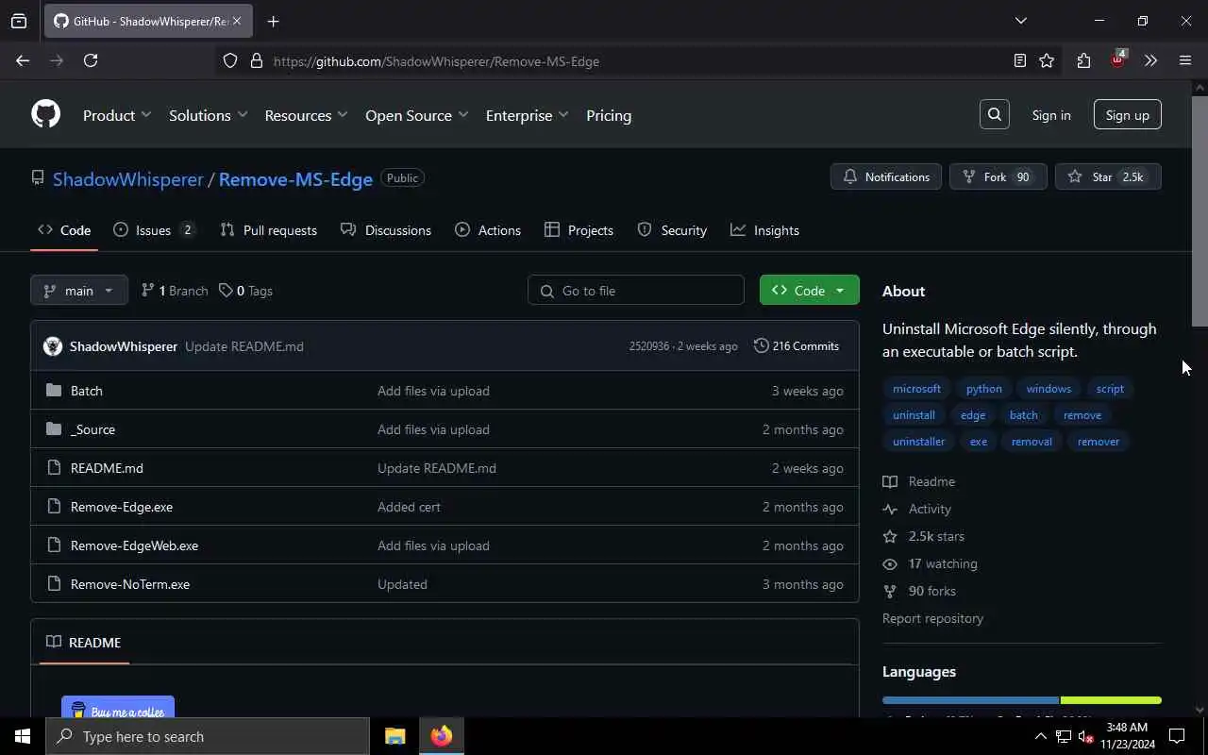The height and width of the screenshot is (755, 1208).
Task: Open the _Source folder
Action: 92,429
